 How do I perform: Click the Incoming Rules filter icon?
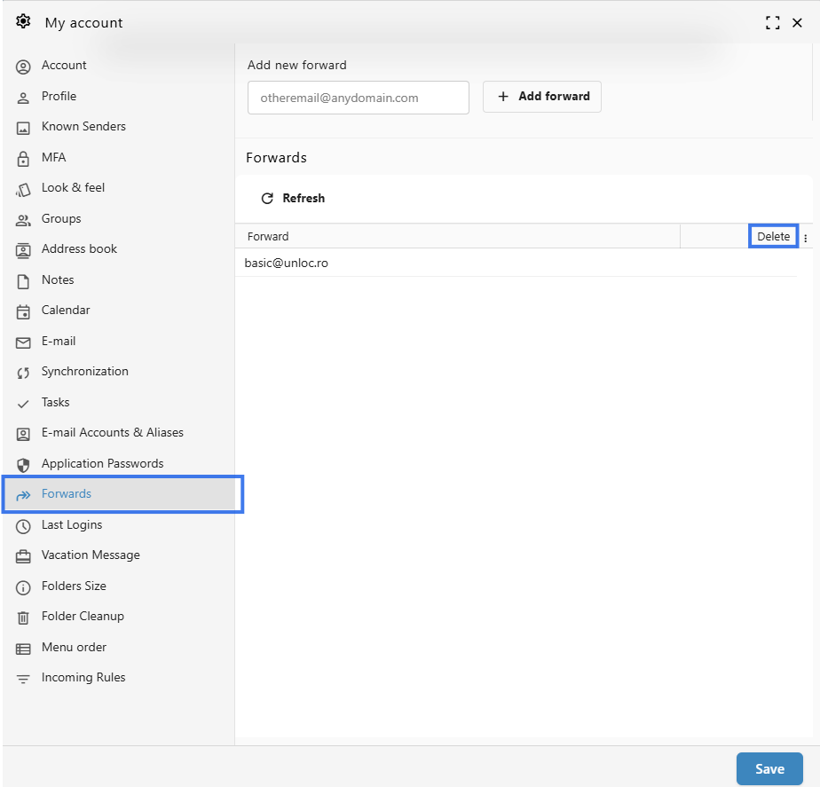coord(23,679)
